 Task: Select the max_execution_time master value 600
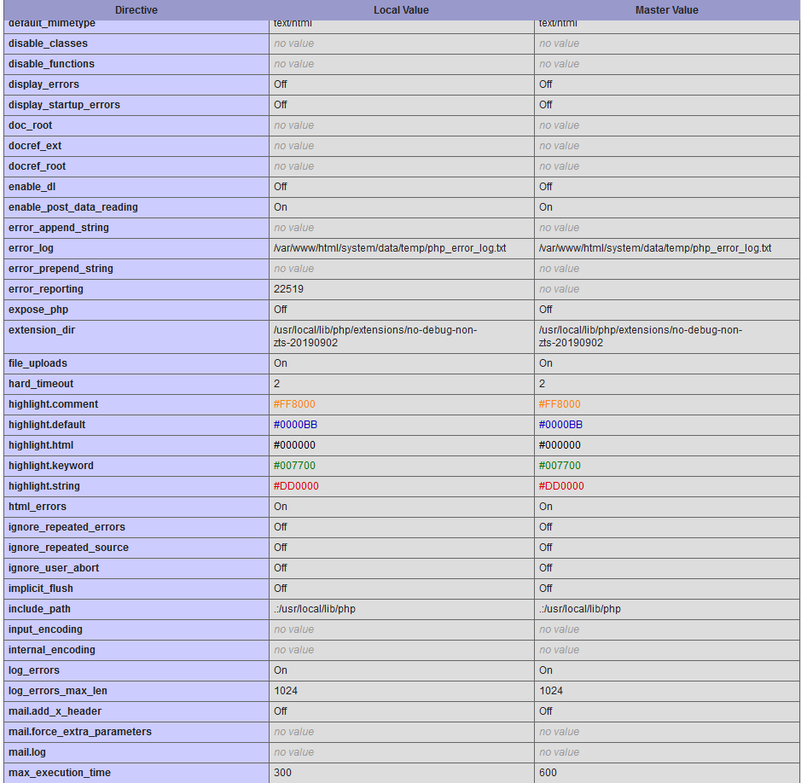tap(548, 772)
